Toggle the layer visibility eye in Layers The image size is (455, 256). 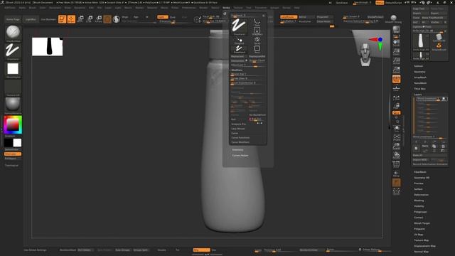[444, 99]
